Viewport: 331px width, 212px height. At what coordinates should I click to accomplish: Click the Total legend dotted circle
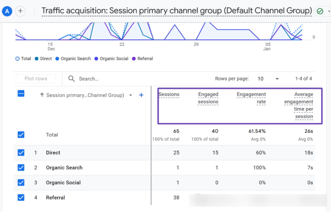[x=17, y=59]
